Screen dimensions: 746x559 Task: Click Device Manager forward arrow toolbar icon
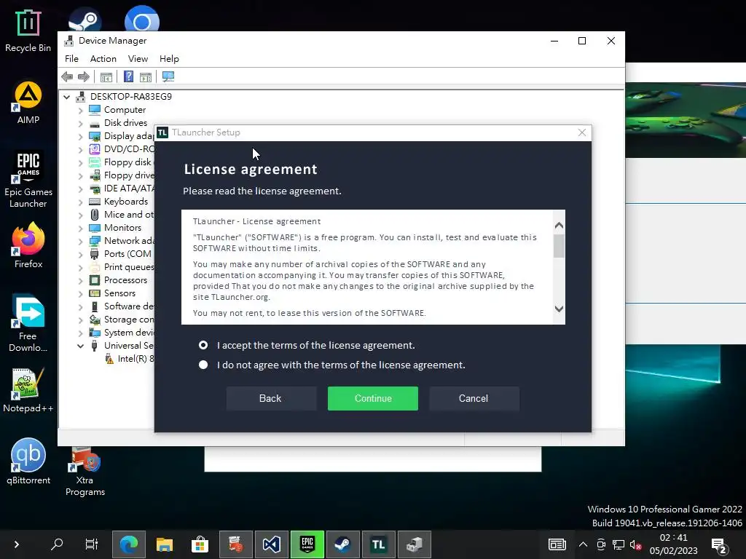point(84,76)
